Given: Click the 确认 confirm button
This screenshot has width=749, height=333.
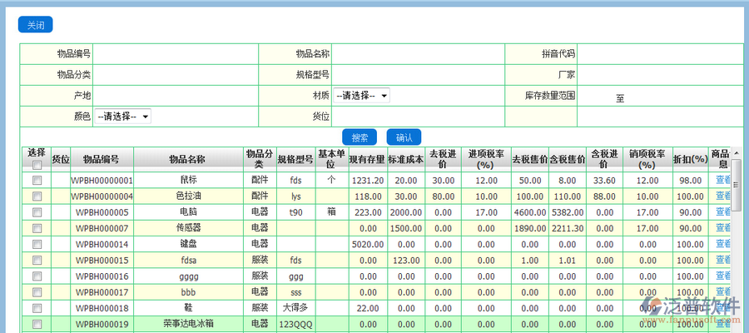Looking at the screenshot, I should pos(404,137).
